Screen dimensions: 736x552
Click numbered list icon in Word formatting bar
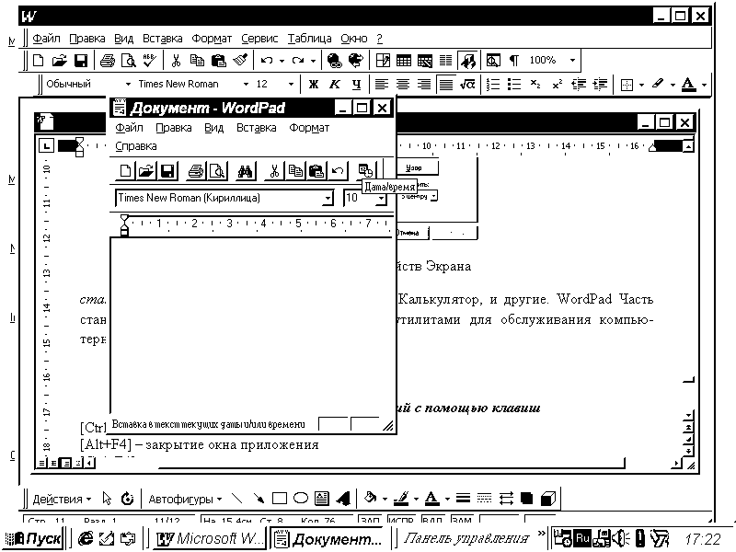coord(493,84)
